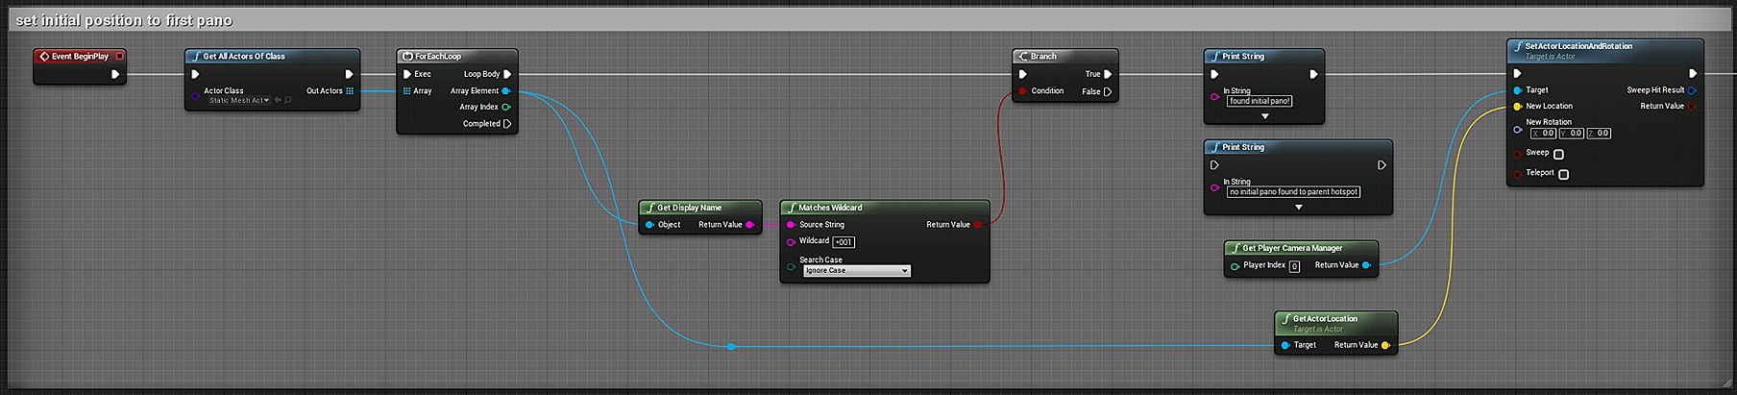The height and width of the screenshot is (395, 1737).
Task: Click 'no initial pano found to parent hotspot' field
Action: coord(1293,192)
